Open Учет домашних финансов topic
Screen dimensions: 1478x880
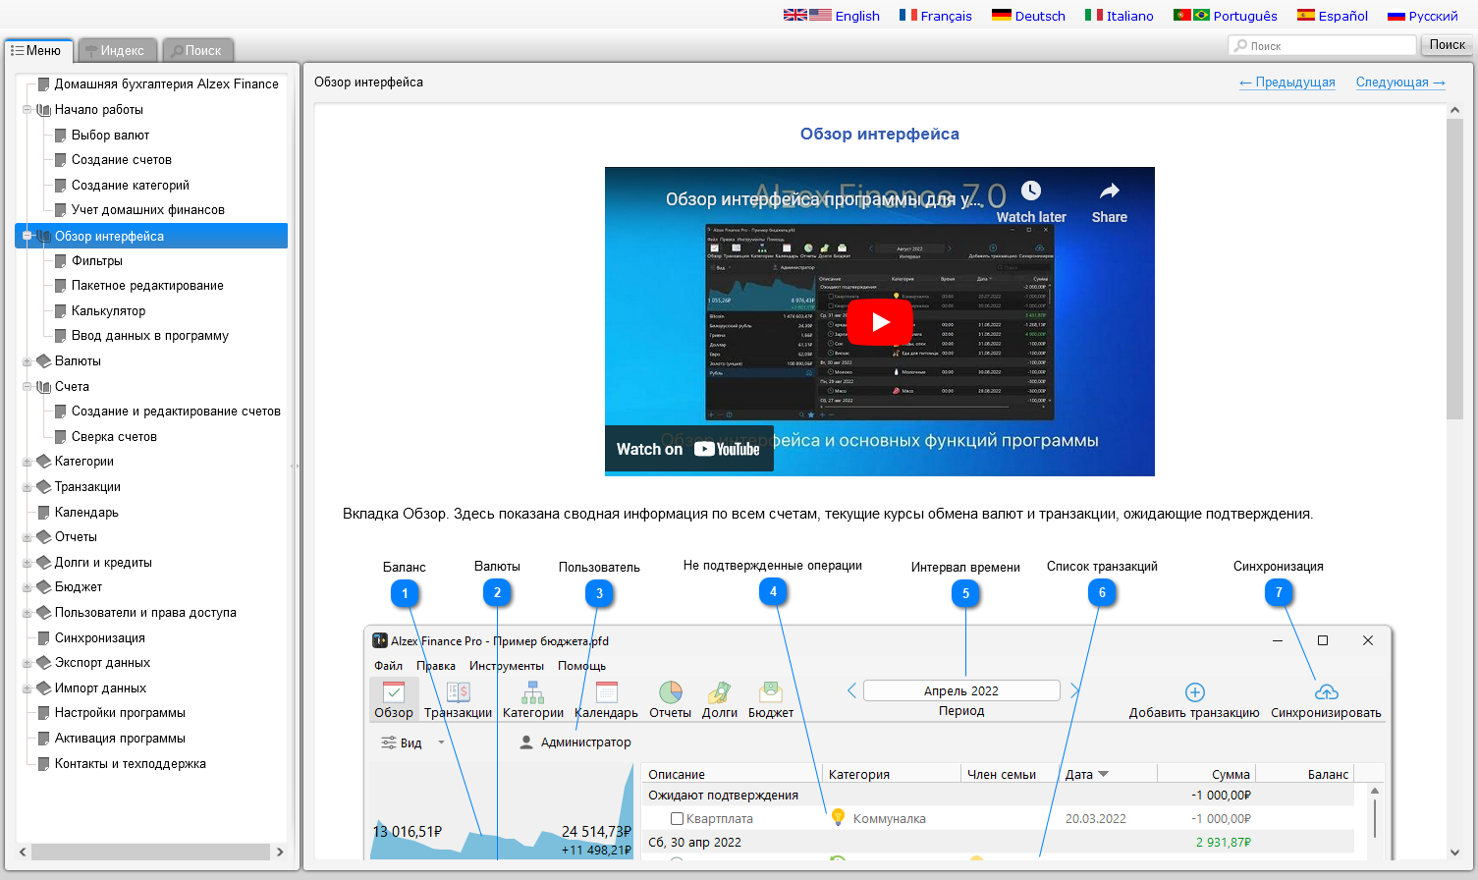tap(148, 209)
